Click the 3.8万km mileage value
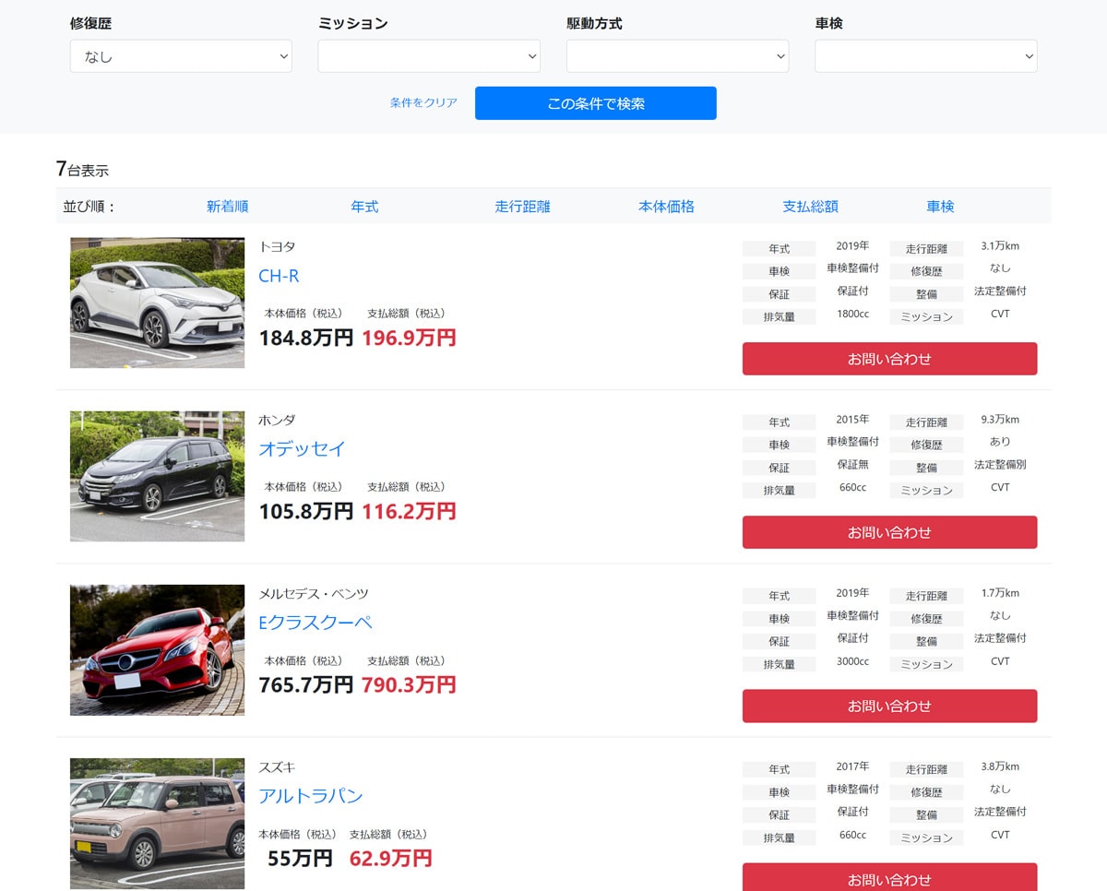This screenshot has height=891, width=1107. (x=1000, y=766)
